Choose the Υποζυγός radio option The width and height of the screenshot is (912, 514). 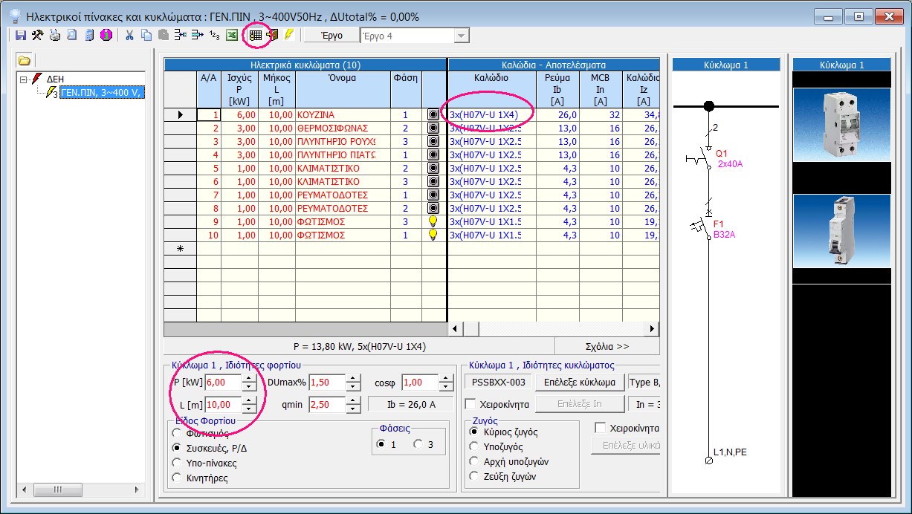[x=474, y=447]
